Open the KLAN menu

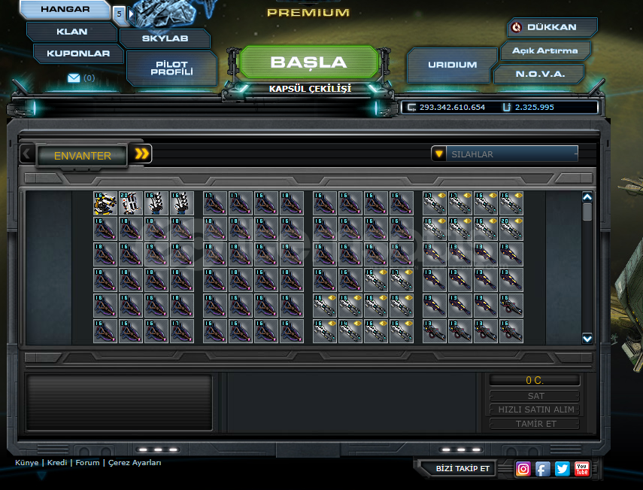pyautogui.click(x=71, y=32)
